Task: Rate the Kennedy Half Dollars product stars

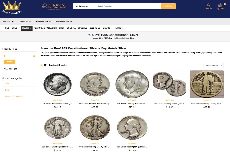Action: click(132, 100)
